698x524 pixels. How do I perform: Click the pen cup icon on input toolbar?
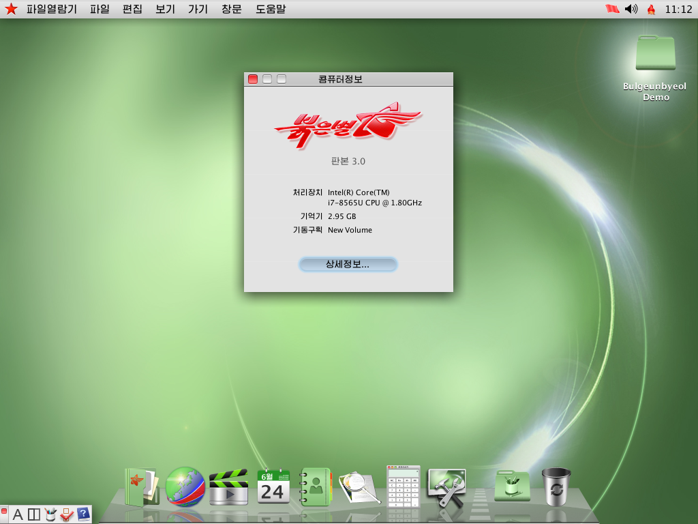click(x=50, y=514)
